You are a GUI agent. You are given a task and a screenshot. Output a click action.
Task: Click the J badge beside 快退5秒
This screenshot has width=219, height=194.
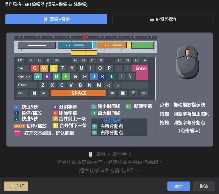tap(17, 107)
